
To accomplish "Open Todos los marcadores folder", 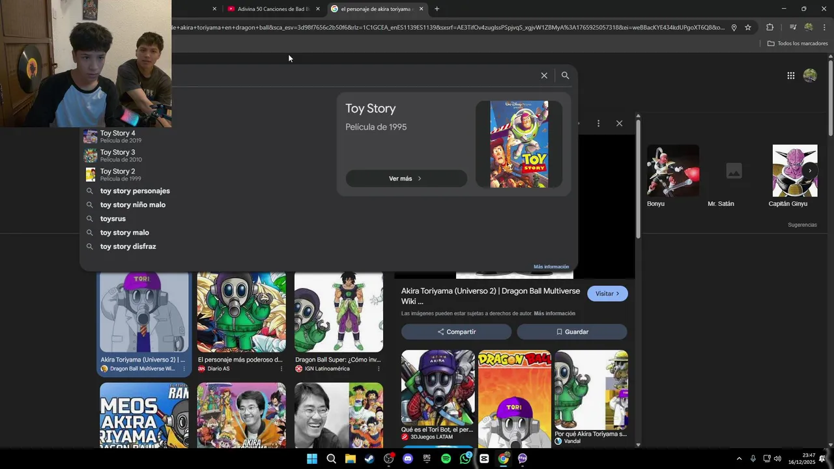I will click(798, 44).
